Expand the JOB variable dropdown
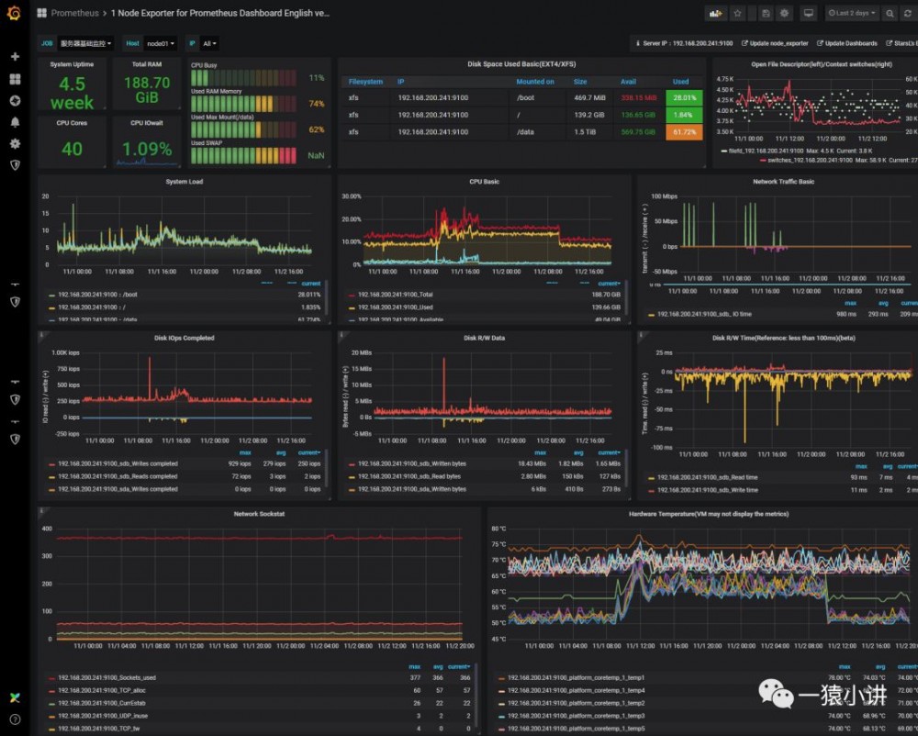The width and height of the screenshot is (918, 736). click(x=85, y=43)
